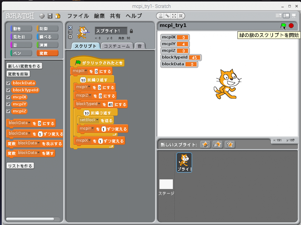Choose a new sprite from file
This screenshot has height=225, width=301.
point(218,144)
